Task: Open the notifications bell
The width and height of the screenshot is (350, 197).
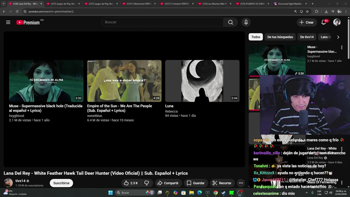Action: tap(324, 22)
